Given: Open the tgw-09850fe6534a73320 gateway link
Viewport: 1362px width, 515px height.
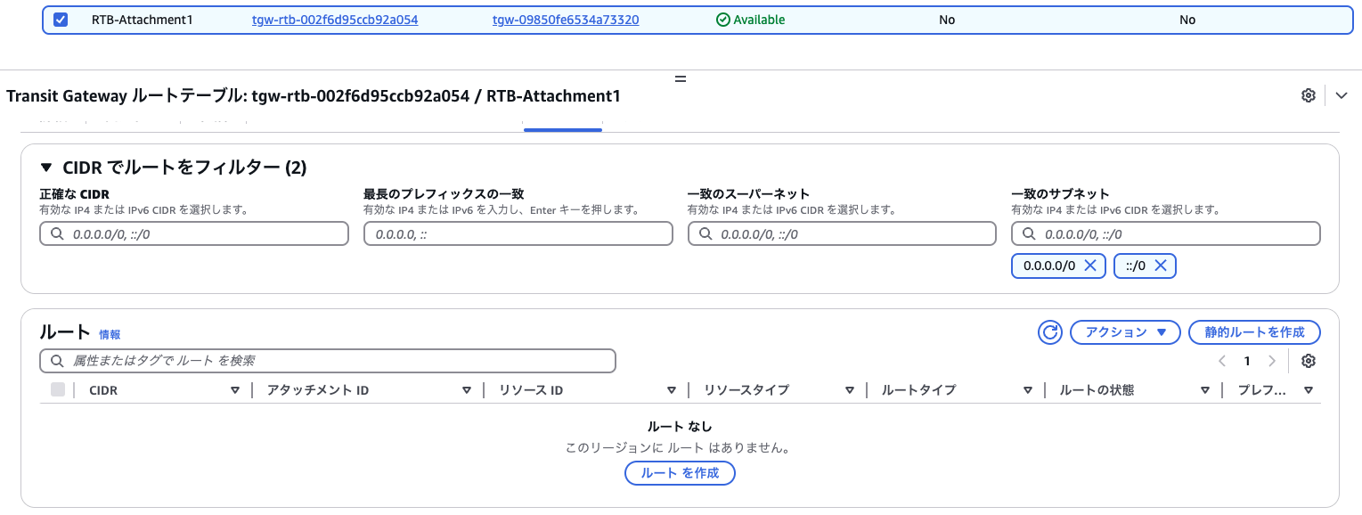Looking at the screenshot, I should click(x=565, y=20).
